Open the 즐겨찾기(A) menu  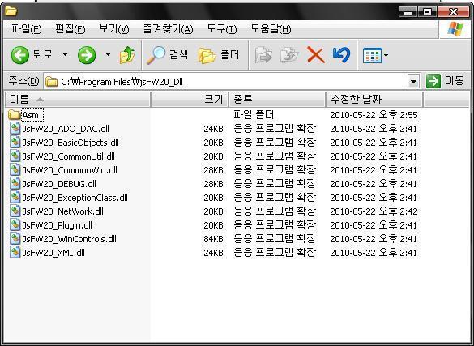coord(168,29)
